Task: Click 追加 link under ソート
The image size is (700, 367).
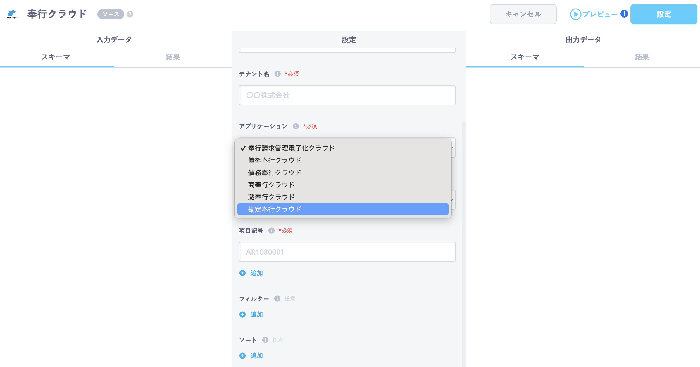Action: (256, 356)
